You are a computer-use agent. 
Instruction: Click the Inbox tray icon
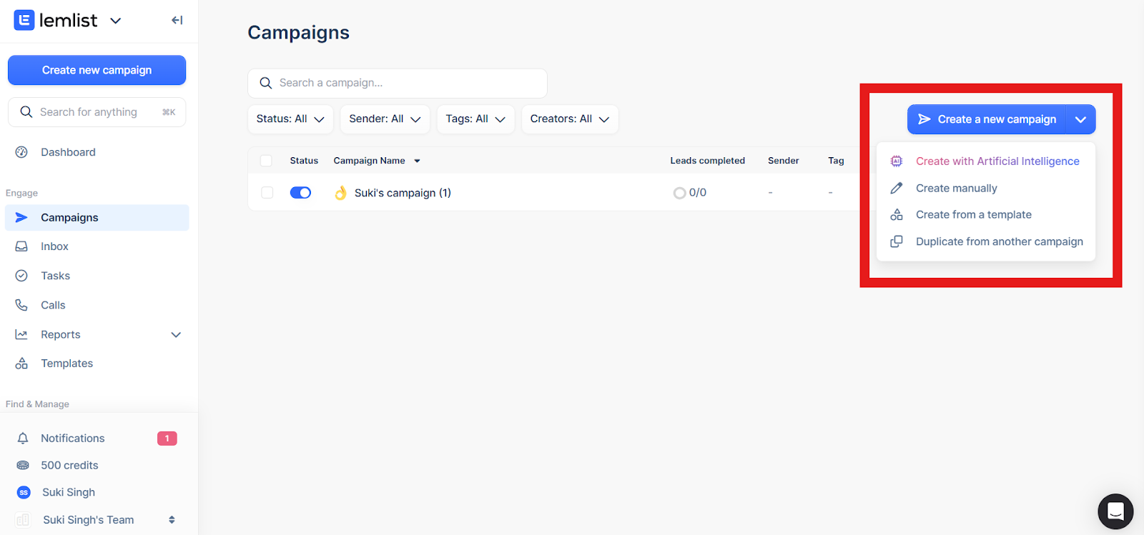coord(21,246)
